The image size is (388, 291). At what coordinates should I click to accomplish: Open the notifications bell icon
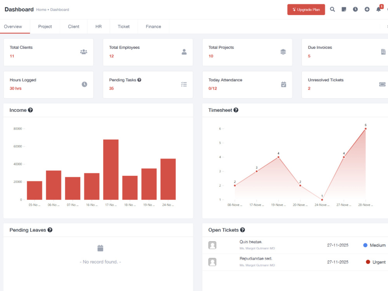378,9
